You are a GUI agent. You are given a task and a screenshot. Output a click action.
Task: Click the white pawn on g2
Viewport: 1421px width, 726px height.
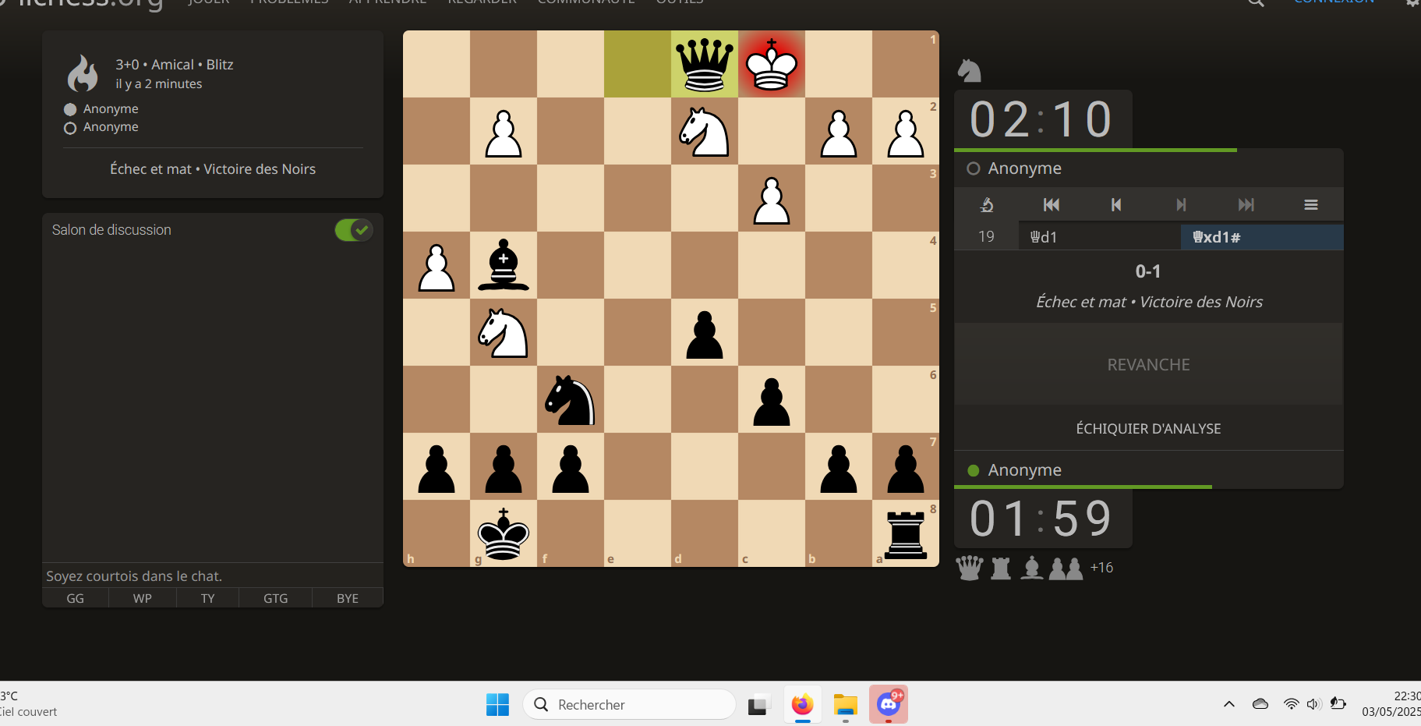(504, 131)
